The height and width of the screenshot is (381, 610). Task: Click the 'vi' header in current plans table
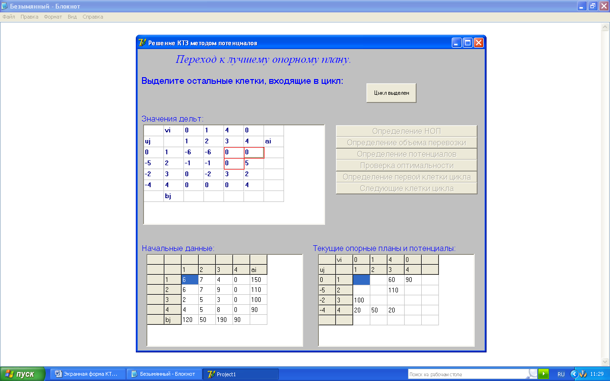click(344, 260)
